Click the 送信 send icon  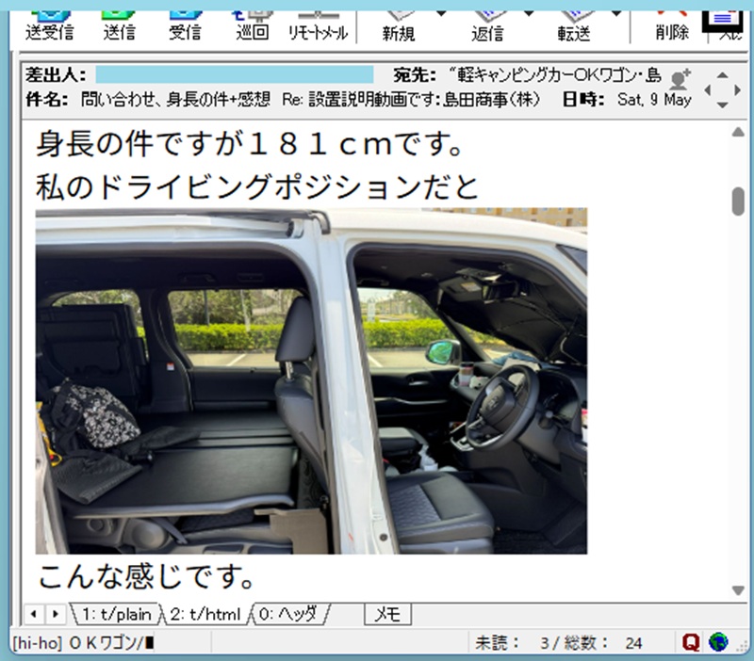(x=119, y=26)
